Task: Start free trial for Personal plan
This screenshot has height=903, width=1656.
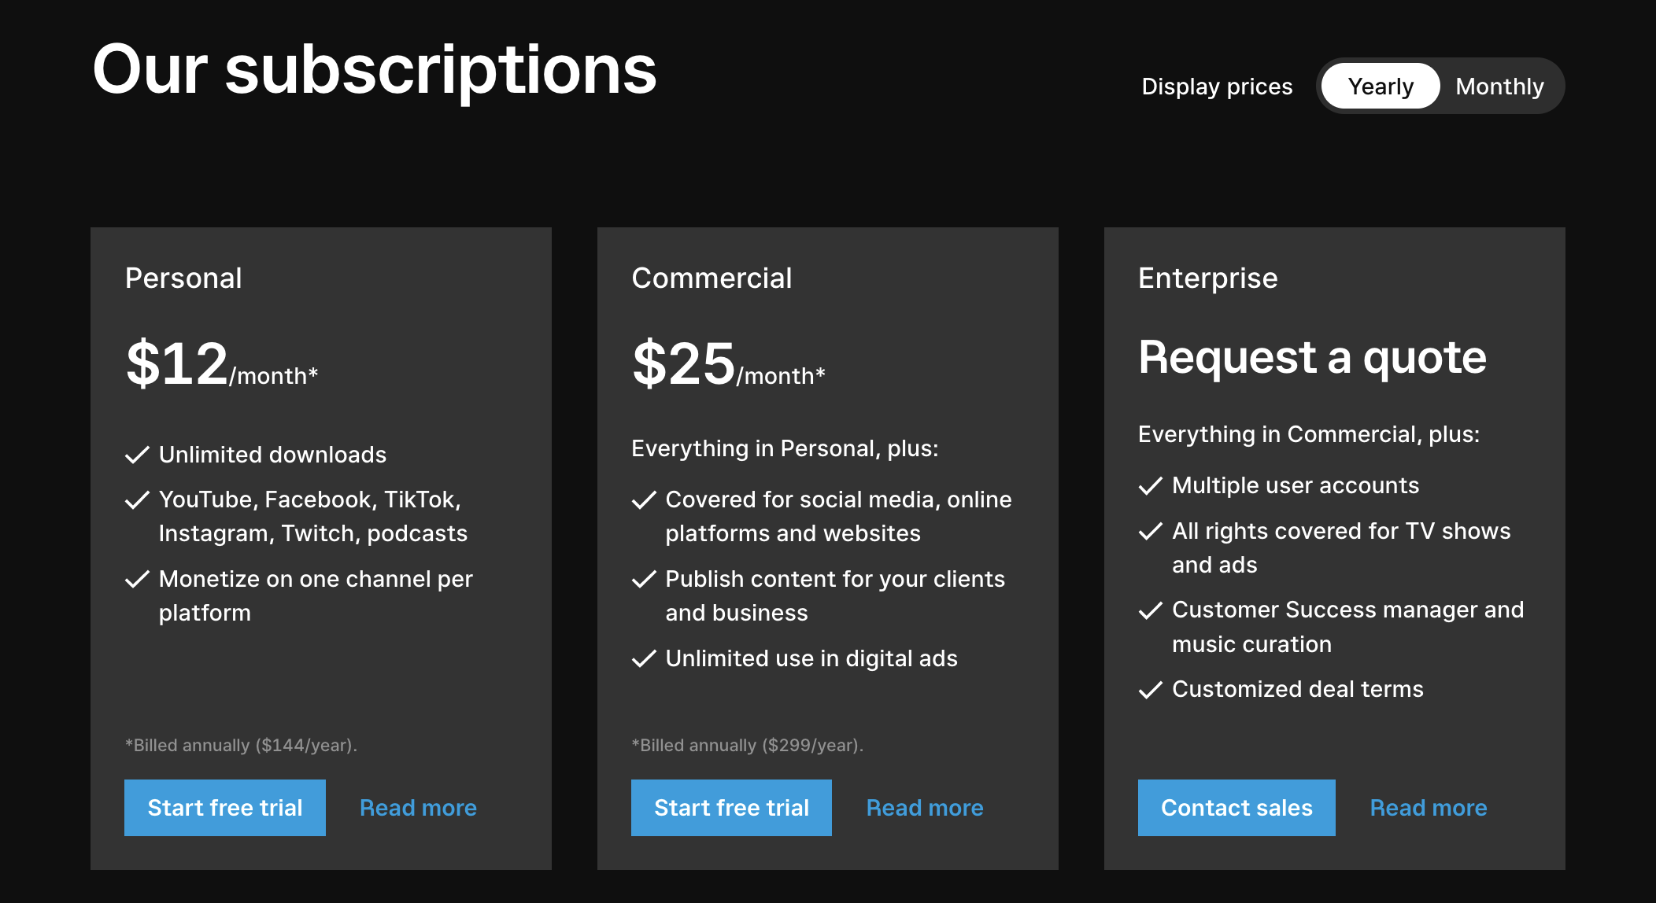Action: pyautogui.click(x=225, y=808)
